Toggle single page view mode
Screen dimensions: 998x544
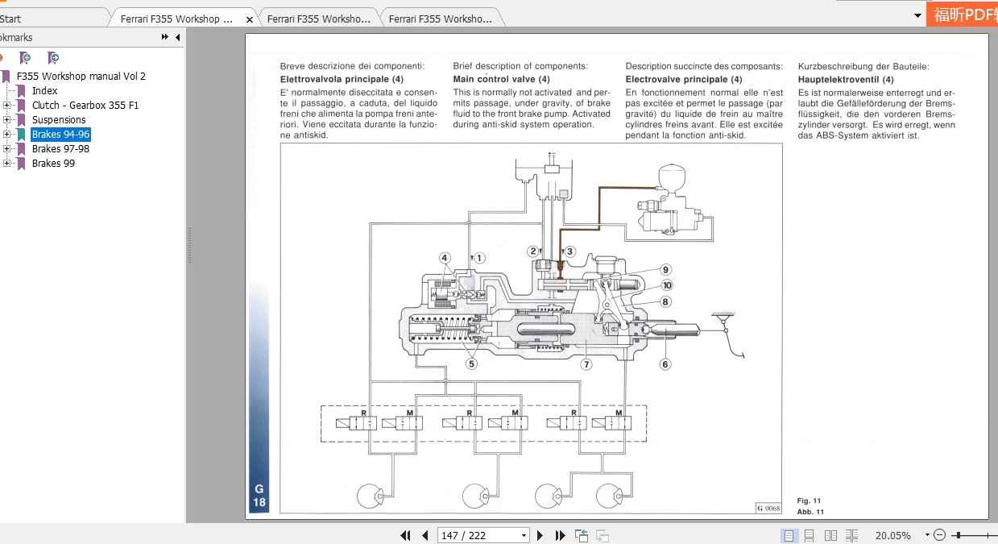pos(789,534)
